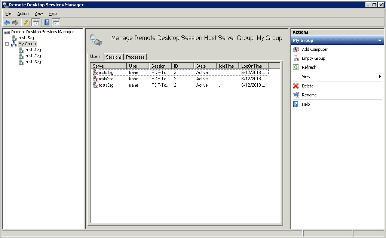Click the Add Computer icon in Actions
Screen dimensions: 386x238
click(x=296, y=49)
